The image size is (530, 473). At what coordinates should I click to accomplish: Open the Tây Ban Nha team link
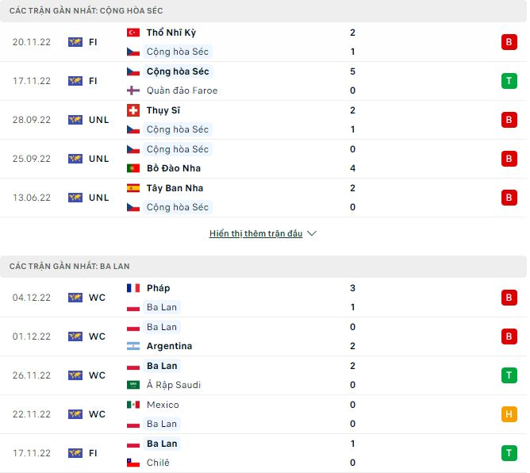pyautogui.click(x=175, y=188)
